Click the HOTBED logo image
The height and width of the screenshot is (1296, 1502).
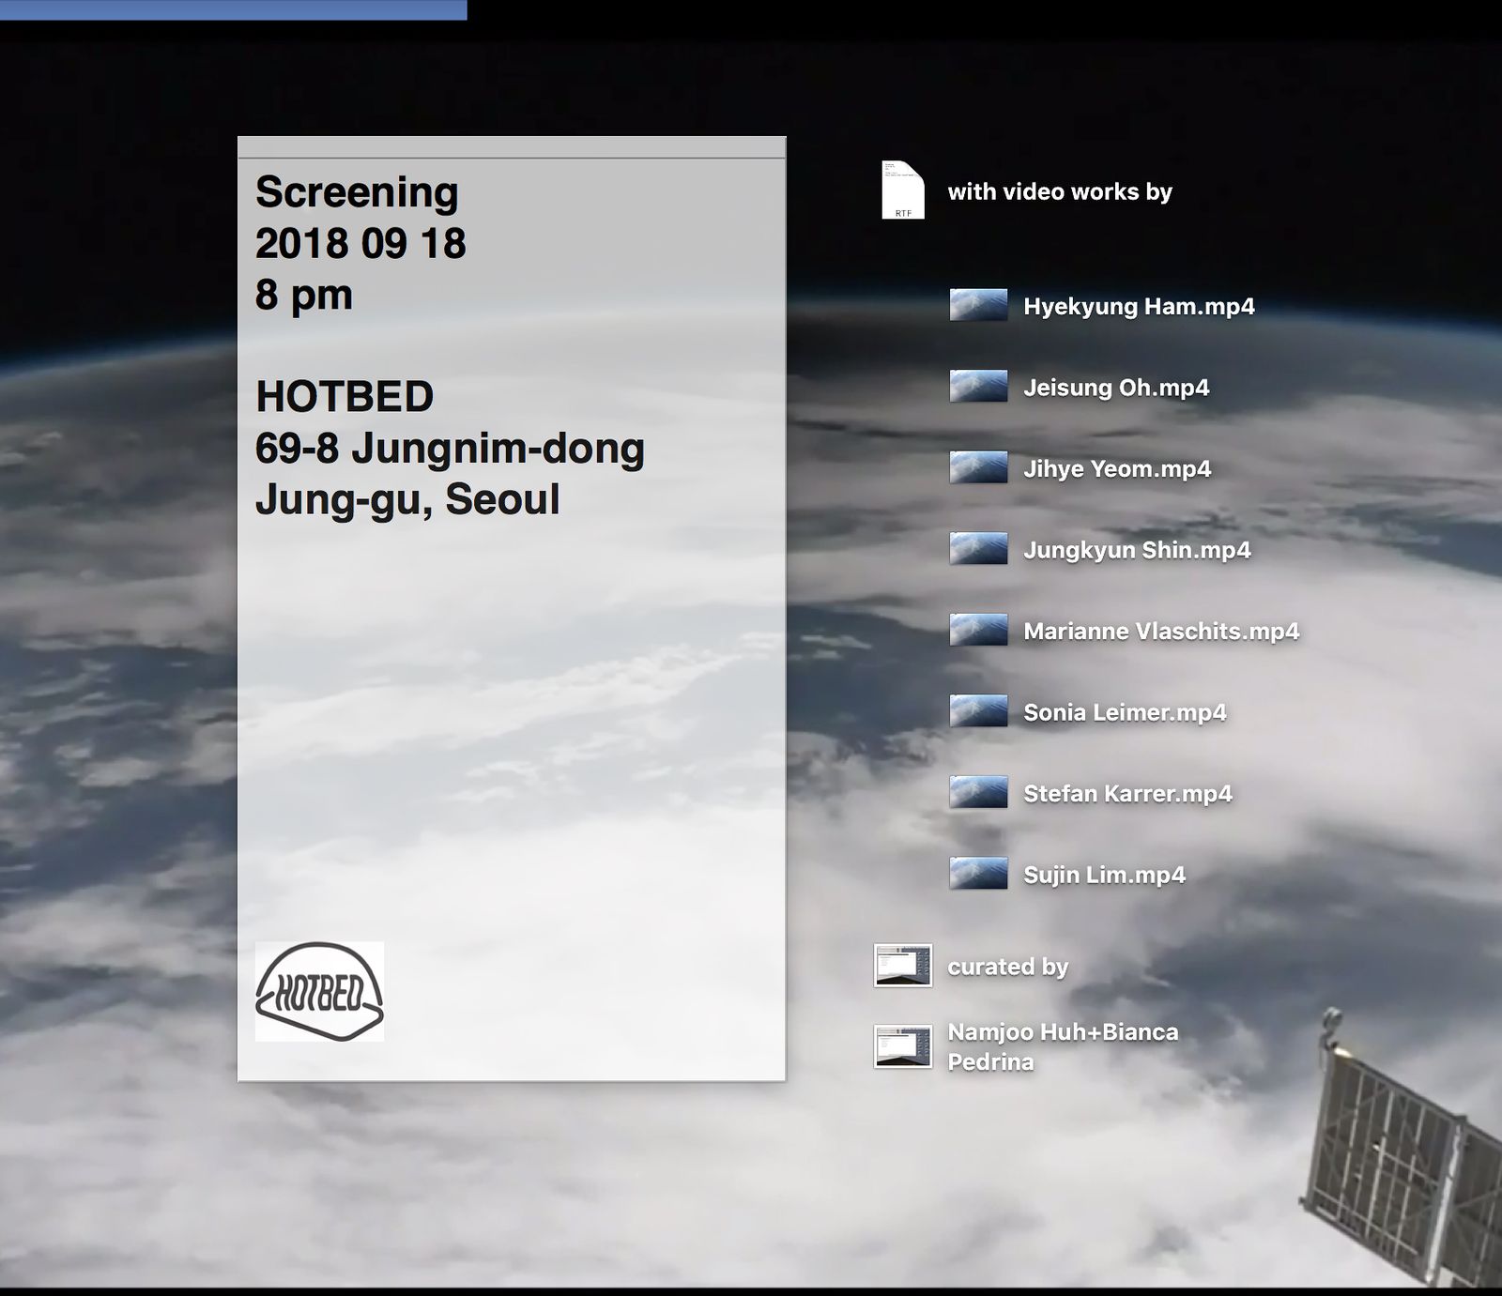click(319, 991)
